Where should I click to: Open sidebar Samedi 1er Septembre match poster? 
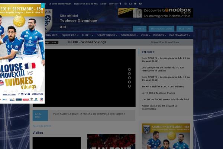(166, 136)
